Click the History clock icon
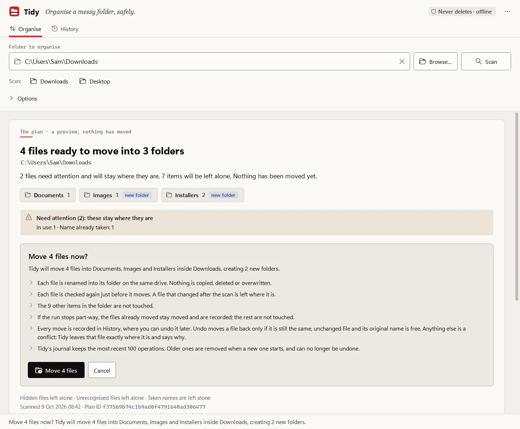Image resolution: width=520 pixels, height=429 pixels. 55,29
